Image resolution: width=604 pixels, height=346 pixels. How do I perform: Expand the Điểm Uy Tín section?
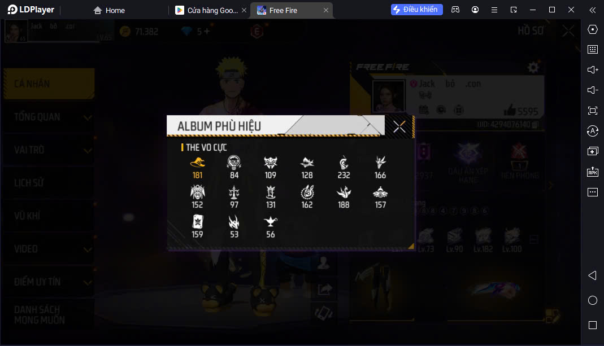tap(49, 282)
